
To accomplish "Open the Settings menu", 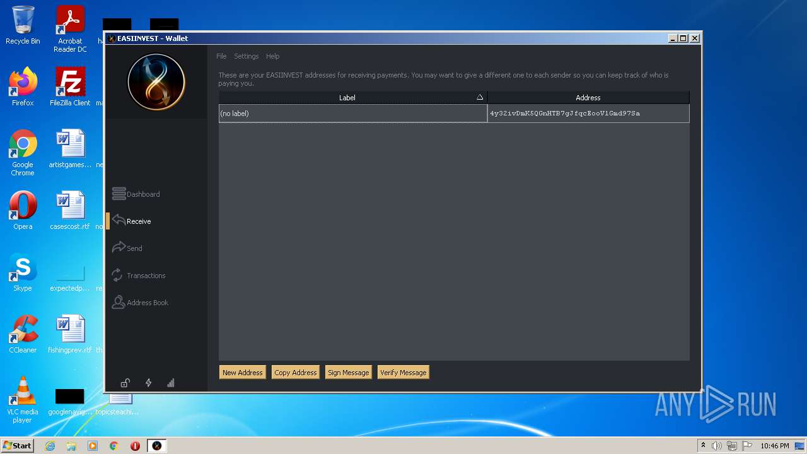I will pyautogui.click(x=246, y=56).
